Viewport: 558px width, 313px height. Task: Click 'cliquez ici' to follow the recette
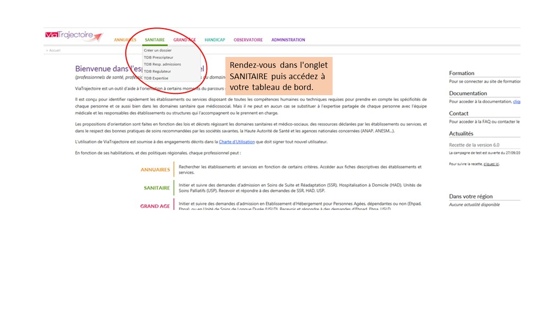[x=491, y=164]
